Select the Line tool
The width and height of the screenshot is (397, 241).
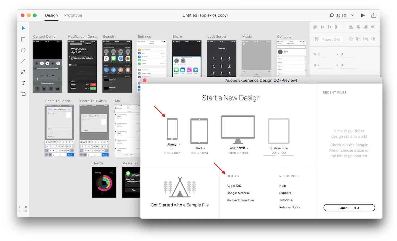pos(23,61)
